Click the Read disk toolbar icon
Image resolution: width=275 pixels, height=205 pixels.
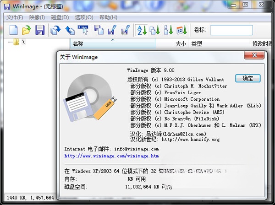pyautogui.click(x=55, y=31)
